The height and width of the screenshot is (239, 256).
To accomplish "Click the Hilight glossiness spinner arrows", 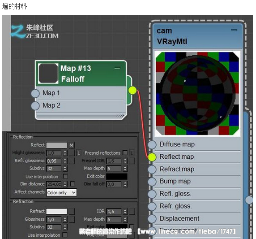I will pyautogui.click(x=65, y=153).
